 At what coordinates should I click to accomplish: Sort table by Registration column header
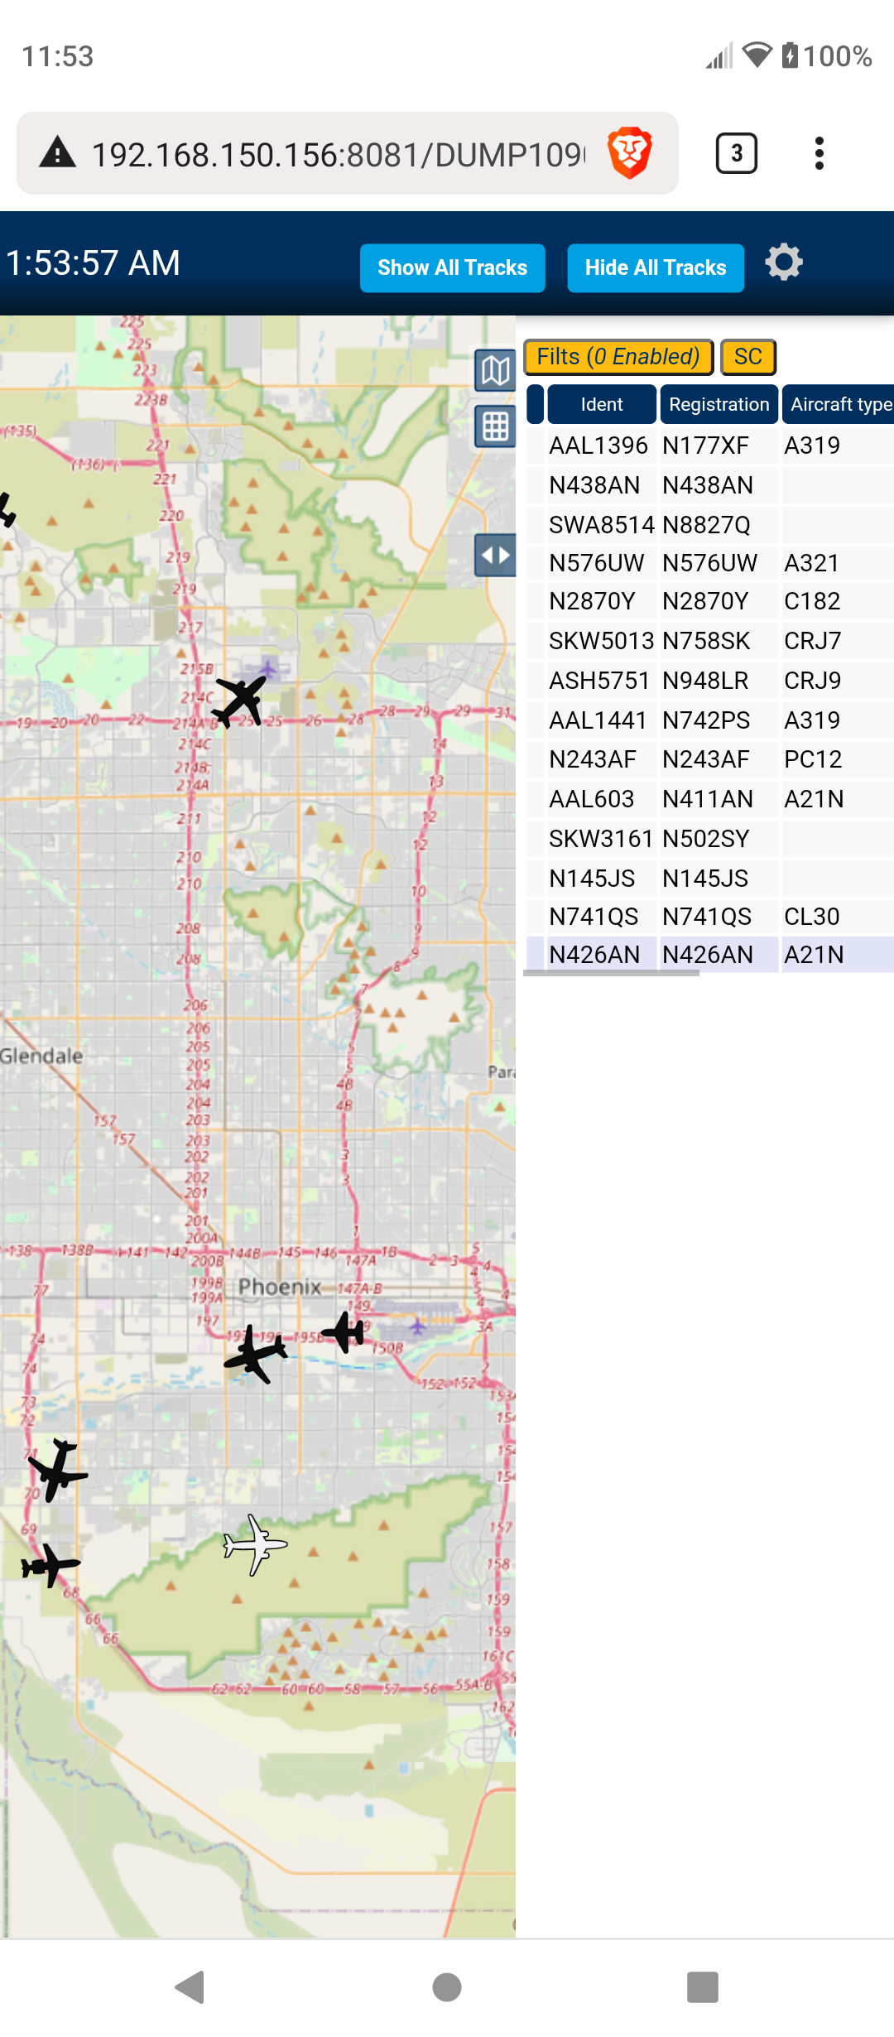pos(719,404)
